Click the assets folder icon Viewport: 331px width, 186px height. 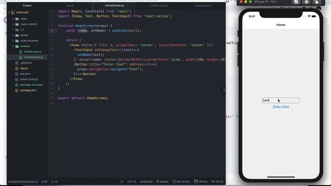click(x=17, y=35)
